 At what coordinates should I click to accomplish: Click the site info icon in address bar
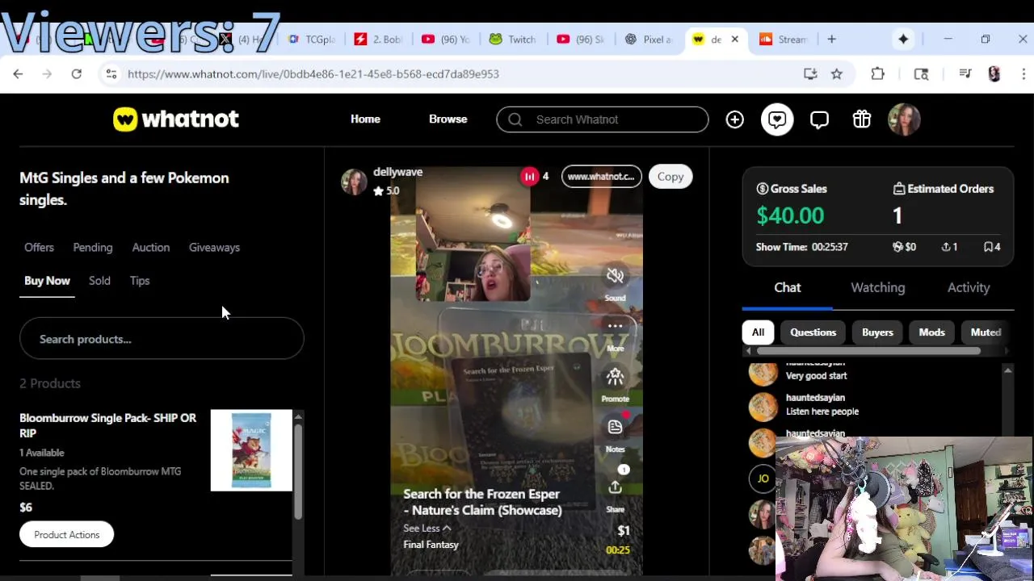coord(111,74)
